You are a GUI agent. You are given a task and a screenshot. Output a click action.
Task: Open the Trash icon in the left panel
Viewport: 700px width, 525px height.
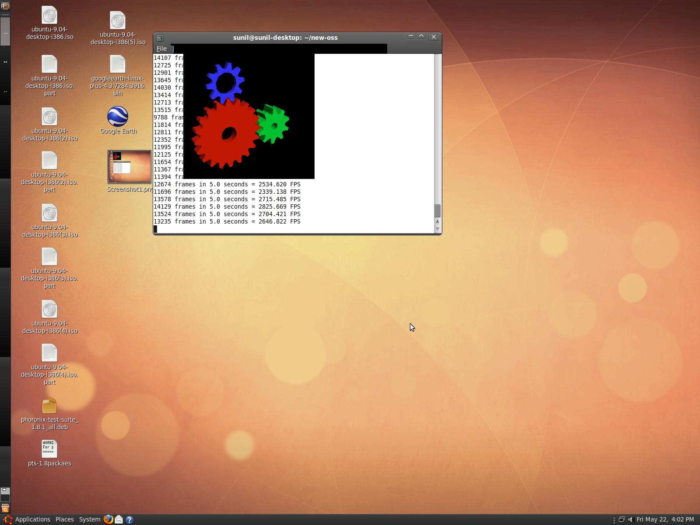point(5,508)
